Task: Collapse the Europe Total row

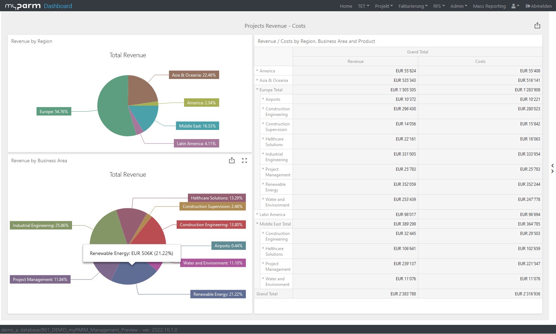Action: point(257,90)
